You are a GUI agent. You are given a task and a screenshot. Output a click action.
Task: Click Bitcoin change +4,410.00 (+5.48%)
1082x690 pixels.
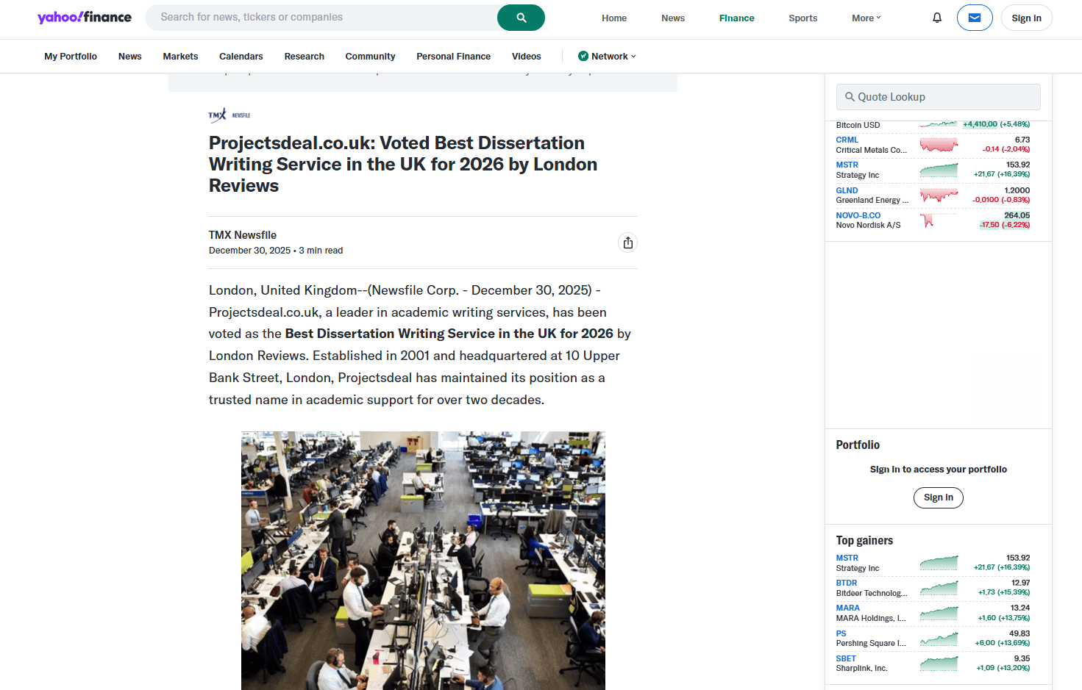pos(997,124)
